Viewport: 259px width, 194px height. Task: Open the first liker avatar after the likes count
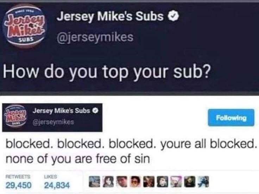point(95,182)
